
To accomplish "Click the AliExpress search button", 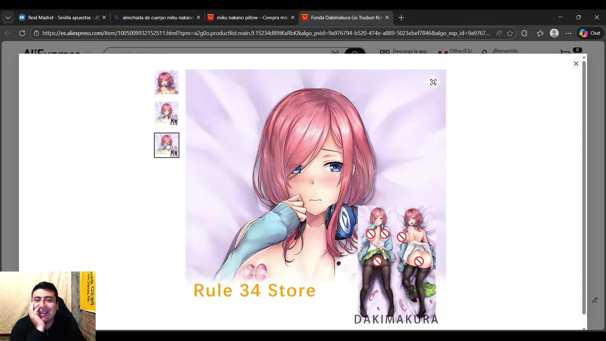I will (355, 51).
